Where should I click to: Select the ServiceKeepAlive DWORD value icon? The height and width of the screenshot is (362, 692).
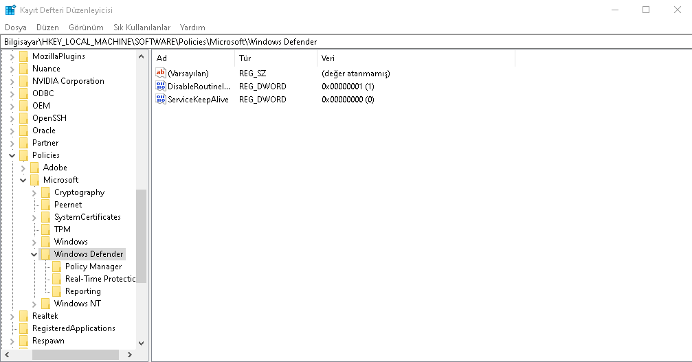(161, 99)
